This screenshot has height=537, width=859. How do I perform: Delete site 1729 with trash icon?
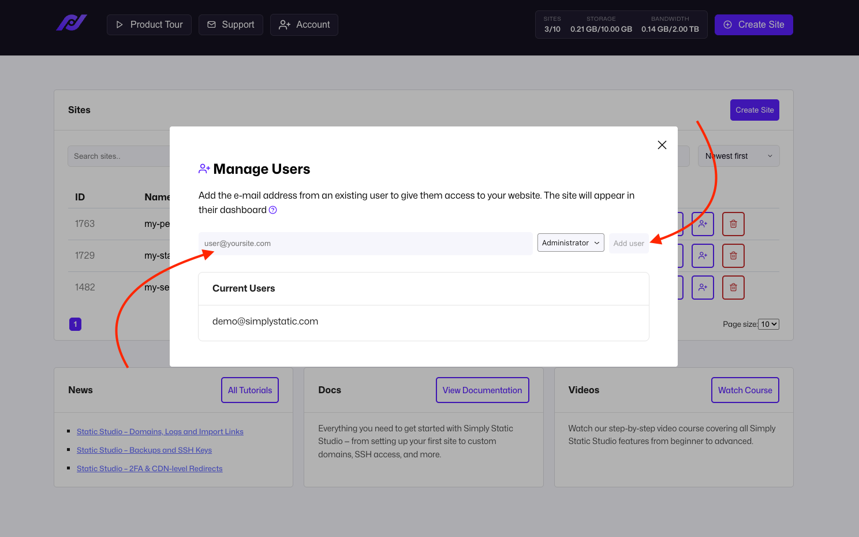coord(733,256)
